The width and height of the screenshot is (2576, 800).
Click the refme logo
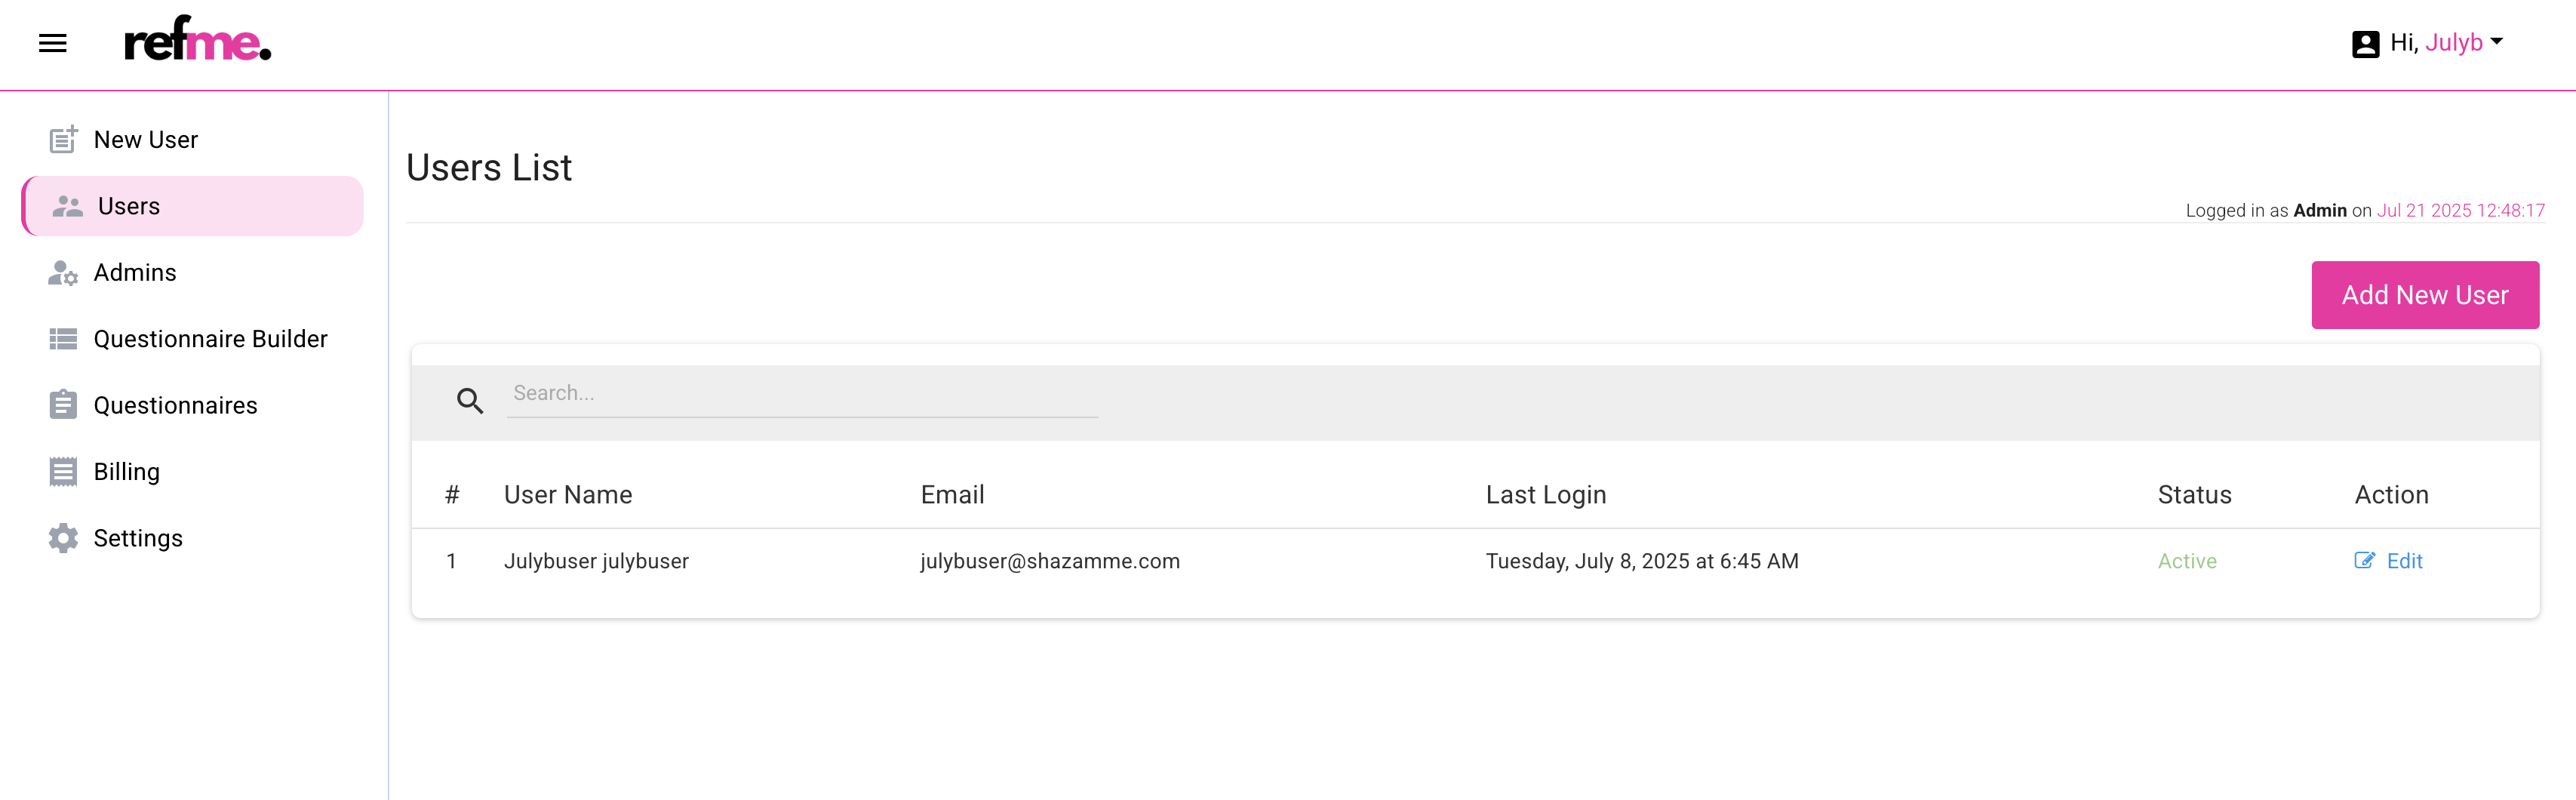(197, 39)
